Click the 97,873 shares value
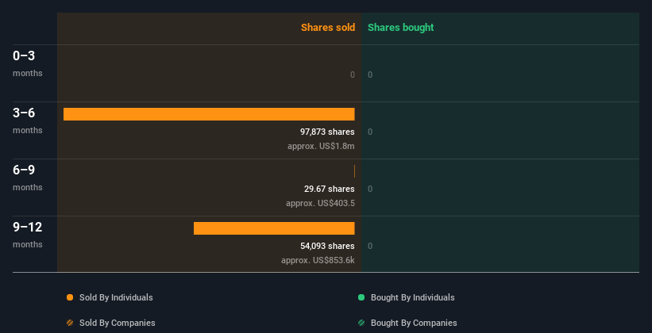The width and height of the screenshot is (652, 333). coord(327,132)
